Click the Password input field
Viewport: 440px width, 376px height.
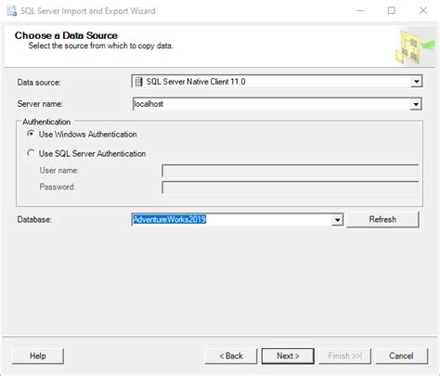pyautogui.click(x=291, y=188)
